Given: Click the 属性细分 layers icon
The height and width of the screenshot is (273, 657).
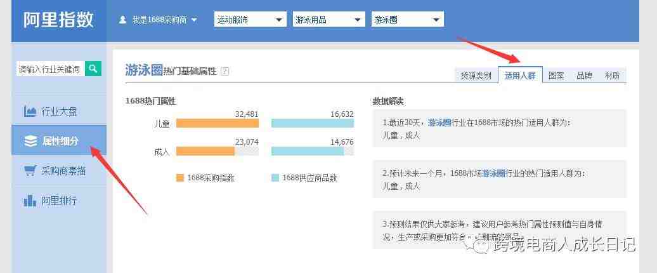Looking at the screenshot, I should [30, 142].
